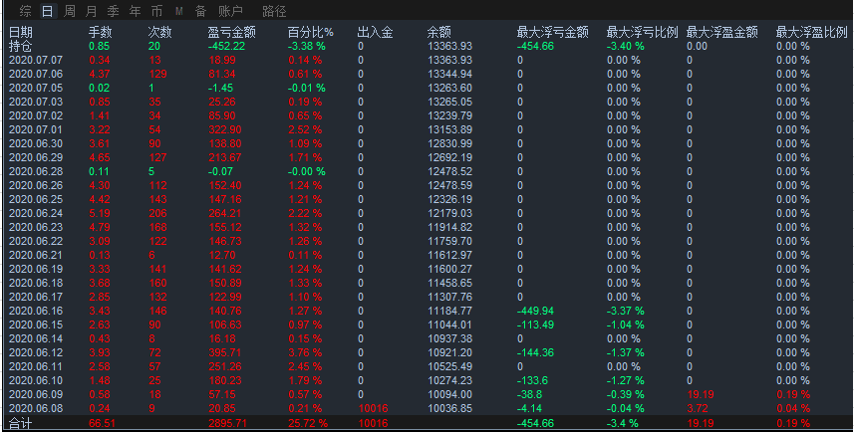
Task: Select the 2020.06.29 date row
Action: click(x=36, y=158)
